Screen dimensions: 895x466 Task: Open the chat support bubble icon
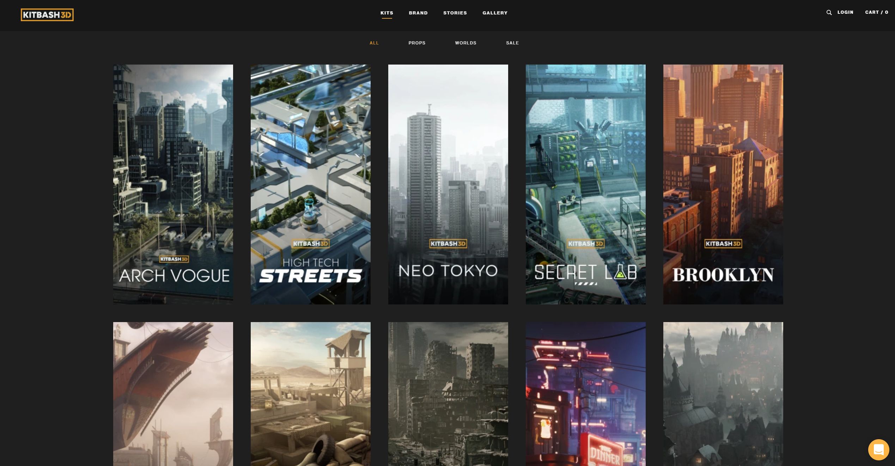[878, 449]
